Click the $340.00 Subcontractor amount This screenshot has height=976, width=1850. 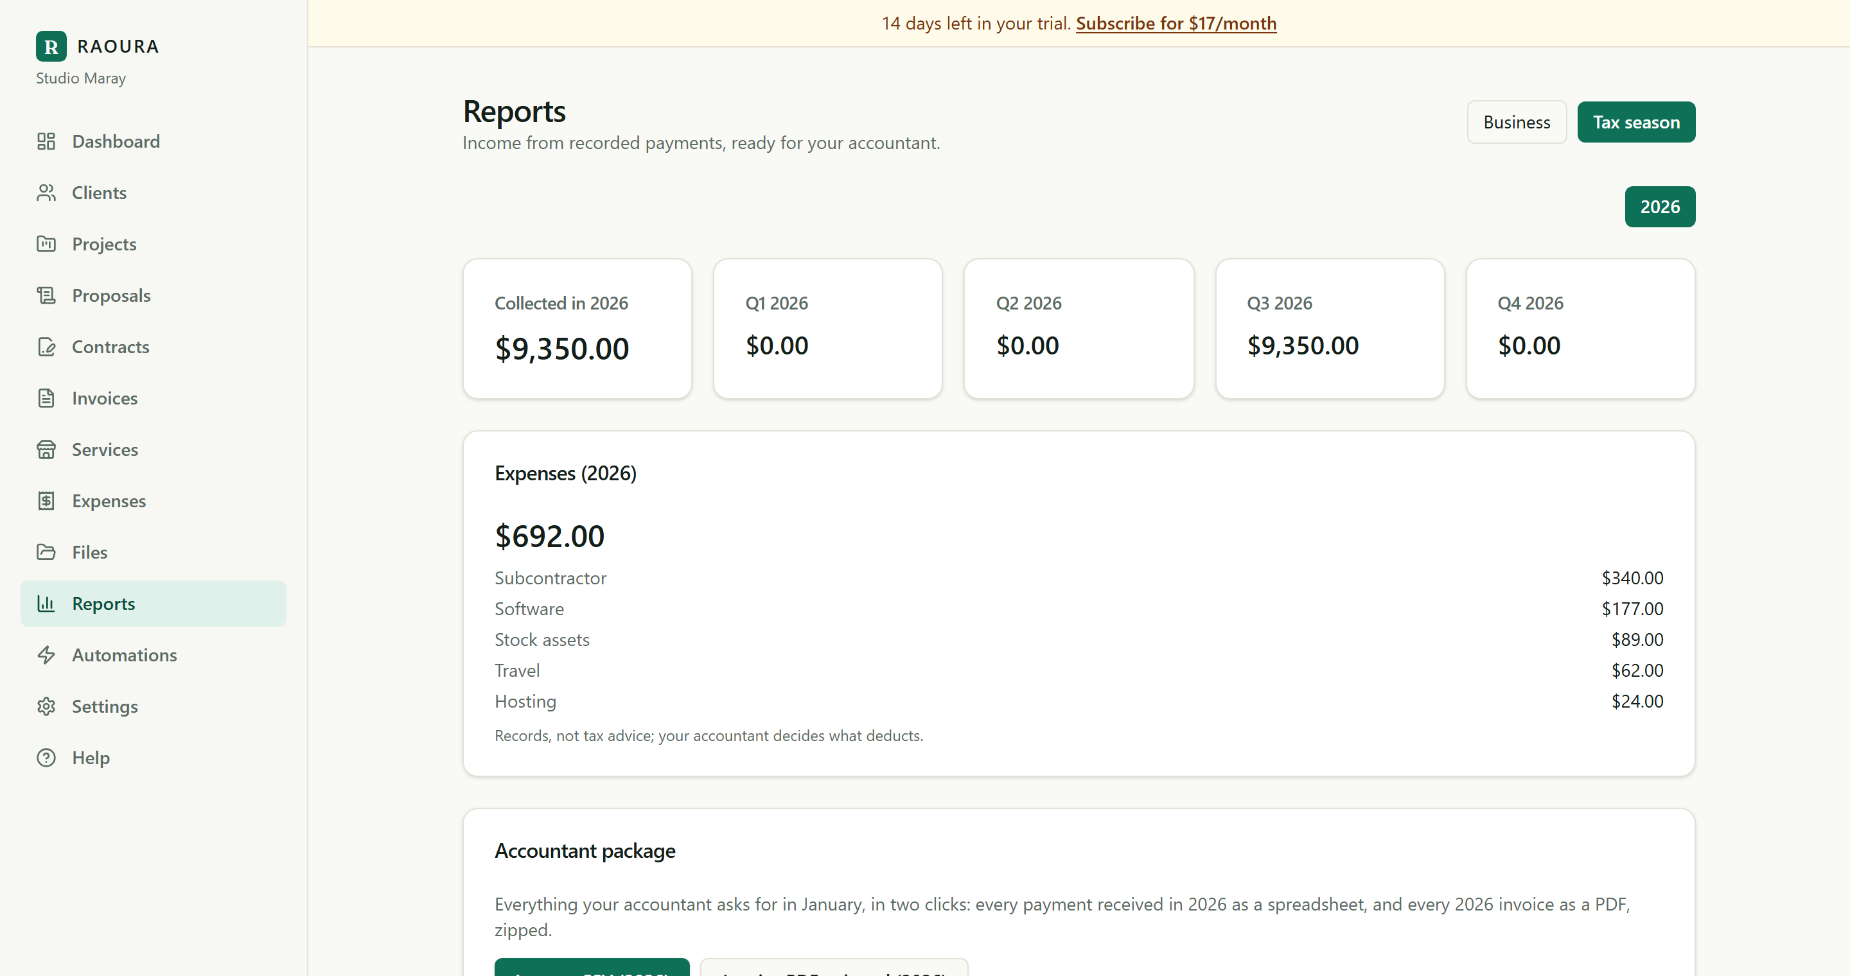pyautogui.click(x=1632, y=579)
